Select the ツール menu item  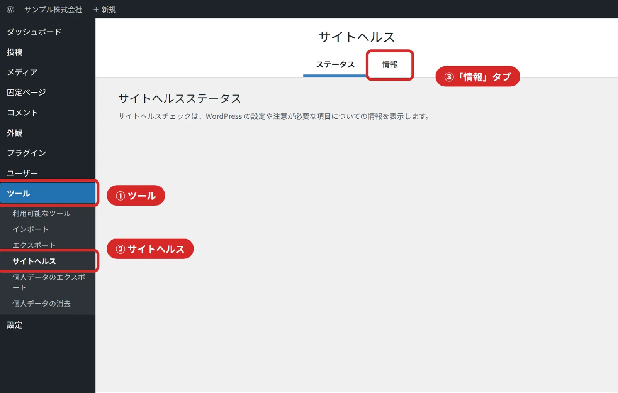48,193
